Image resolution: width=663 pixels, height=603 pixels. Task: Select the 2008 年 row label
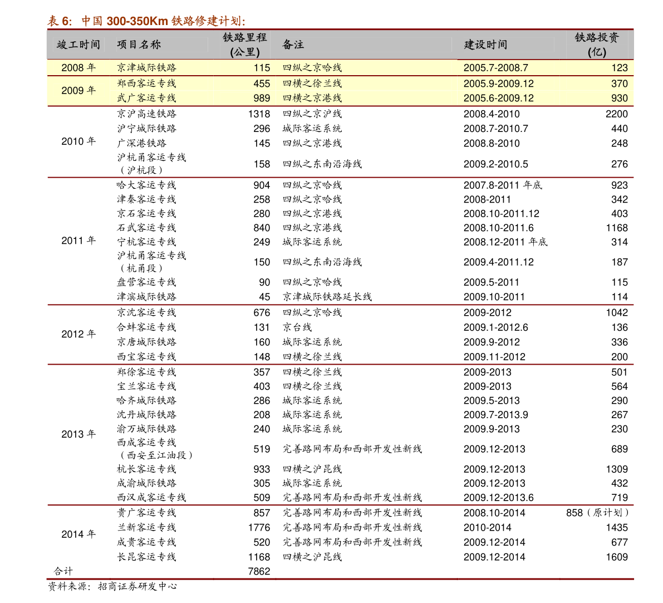tap(78, 68)
